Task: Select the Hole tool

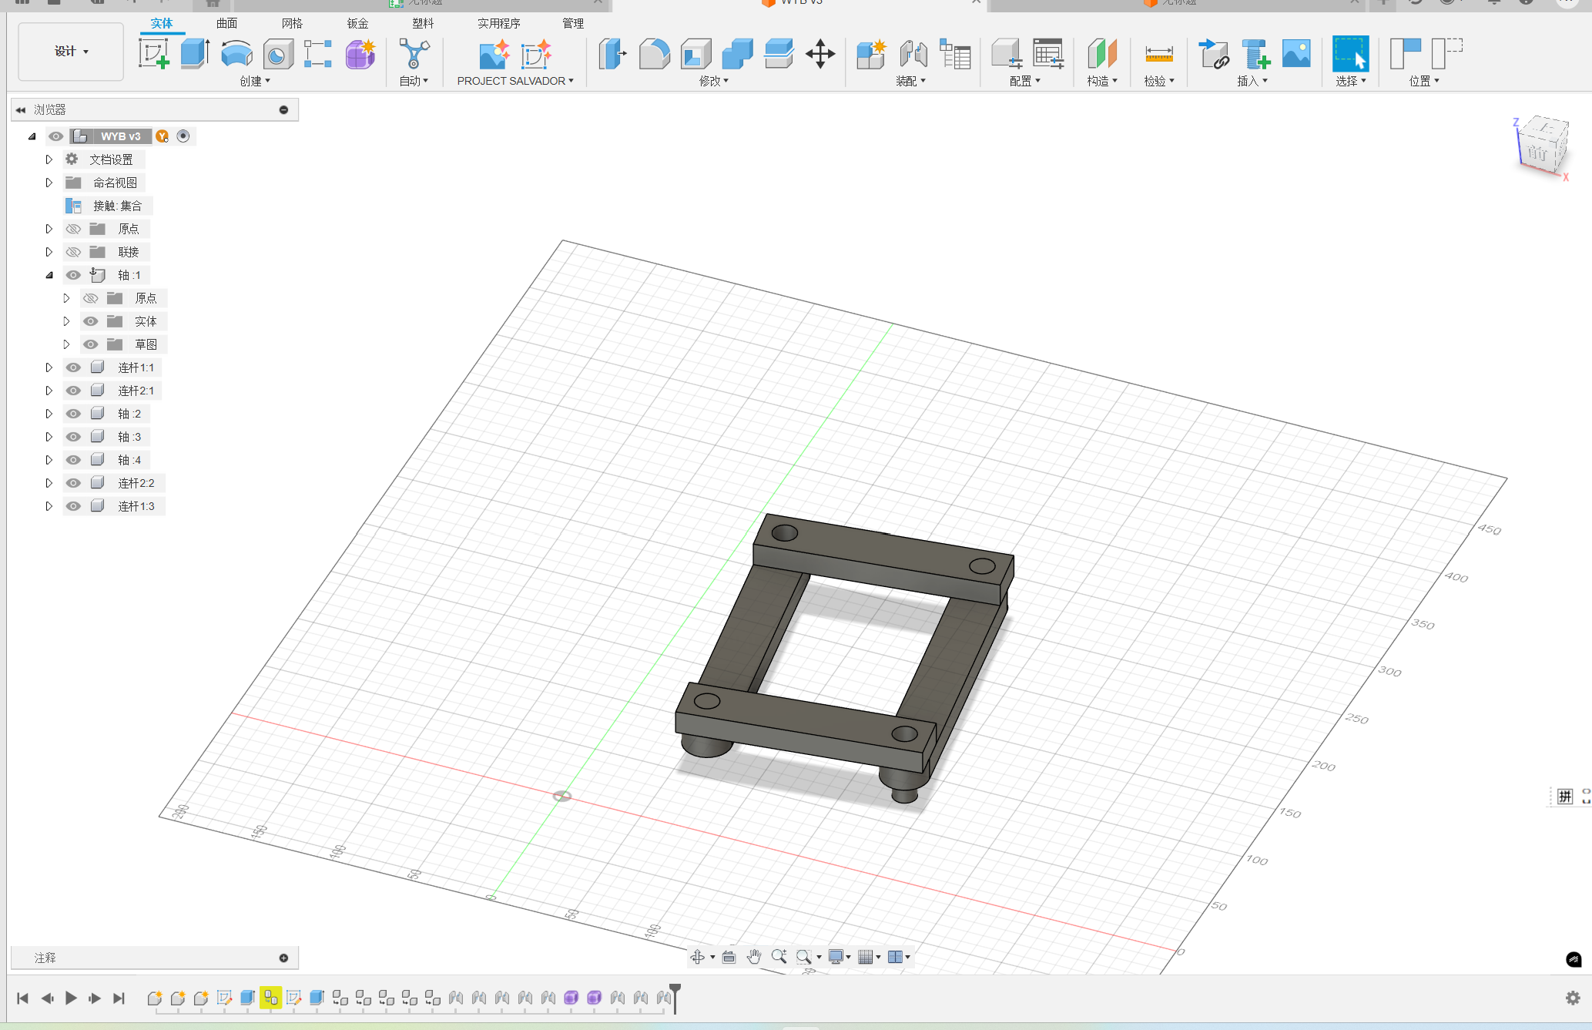Action: point(278,54)
